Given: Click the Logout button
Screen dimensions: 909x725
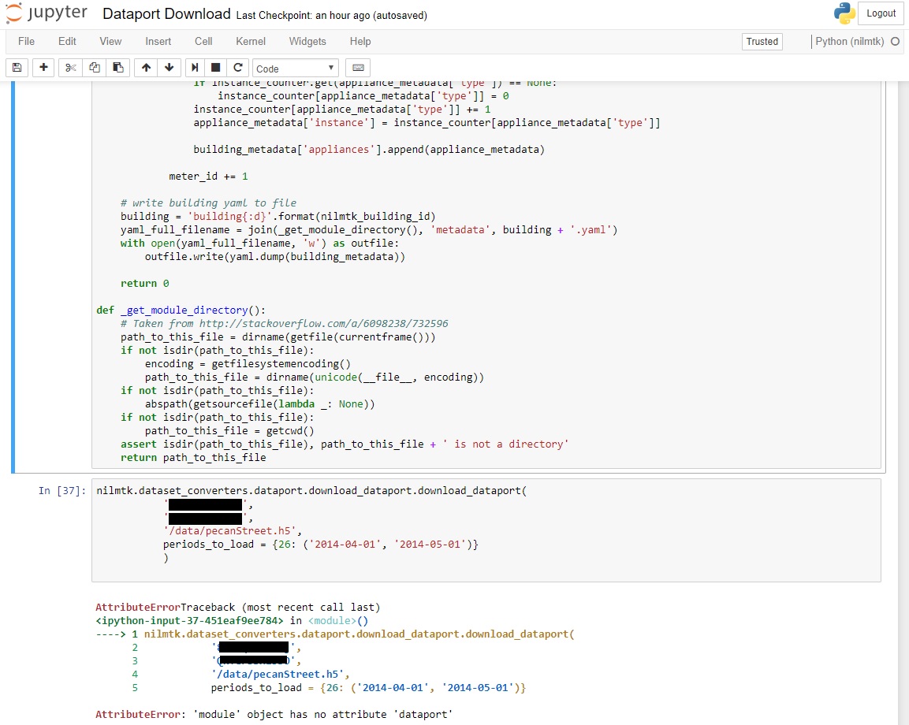Looking at the screenshot, I should (x=881, y=13).
